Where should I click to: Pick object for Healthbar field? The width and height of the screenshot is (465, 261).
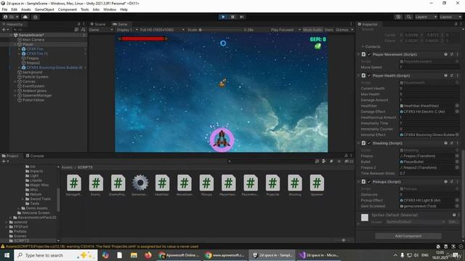pos(457,106)
